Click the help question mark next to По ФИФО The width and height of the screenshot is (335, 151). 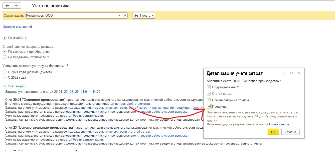[x=26, y=38]
